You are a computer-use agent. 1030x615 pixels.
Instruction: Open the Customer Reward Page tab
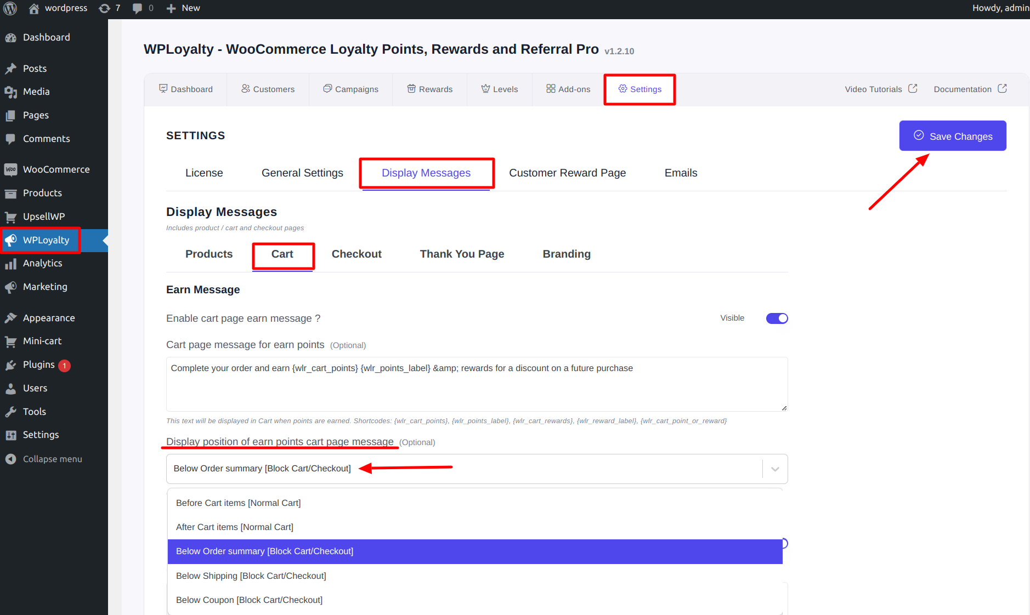(567, 173)
